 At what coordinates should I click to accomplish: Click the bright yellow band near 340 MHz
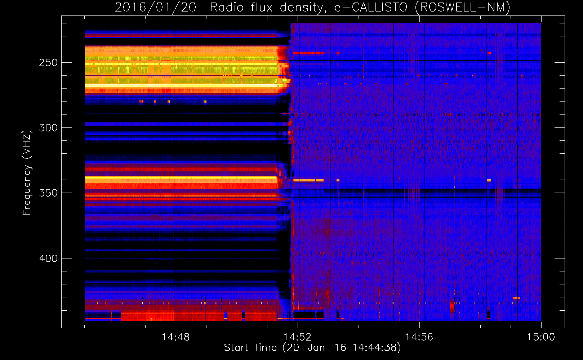180,177
